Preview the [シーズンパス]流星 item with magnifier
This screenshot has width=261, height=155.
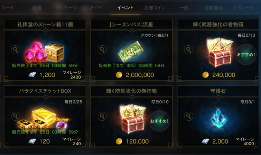point(102,50)
